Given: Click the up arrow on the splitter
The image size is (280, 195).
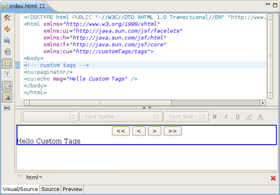Looking at the screenshot, I should click(x=144, y=107).
